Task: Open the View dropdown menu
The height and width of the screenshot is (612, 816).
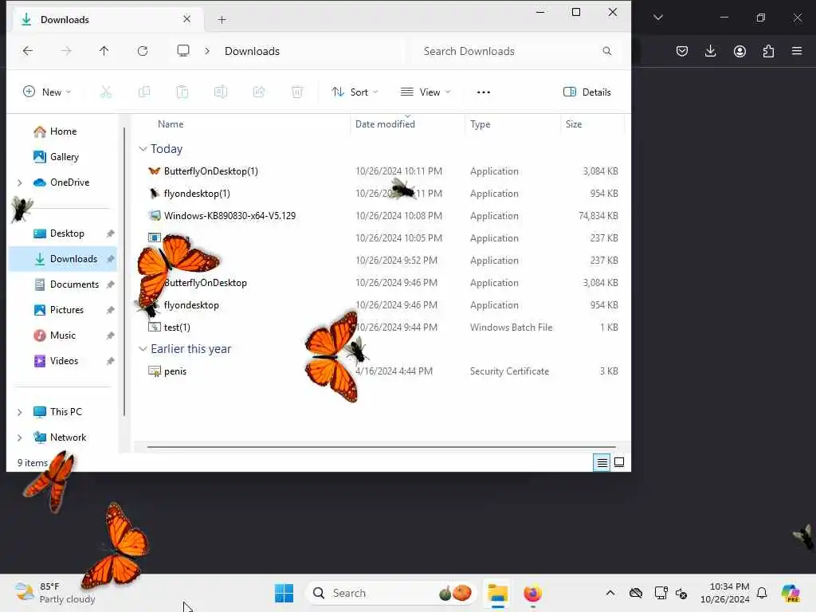Action: [x=426, y=92]
